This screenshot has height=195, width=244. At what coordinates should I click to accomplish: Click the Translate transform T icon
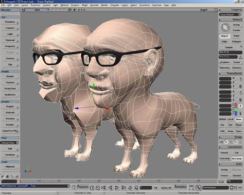241,106
